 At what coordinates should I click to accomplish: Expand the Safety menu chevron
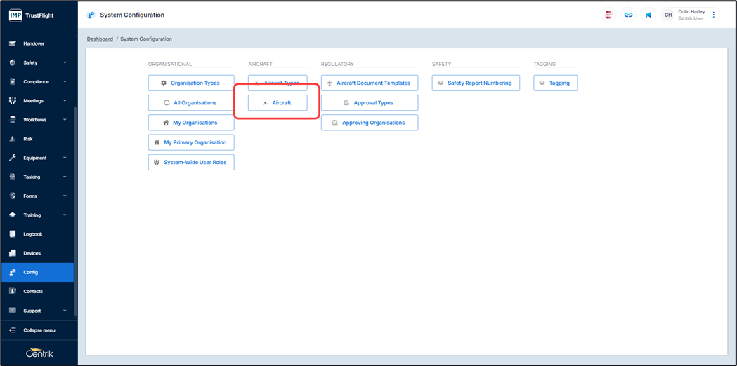pos(65,62)
